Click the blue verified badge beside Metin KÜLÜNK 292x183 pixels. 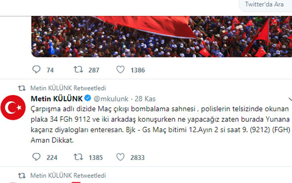pos(88,98)
